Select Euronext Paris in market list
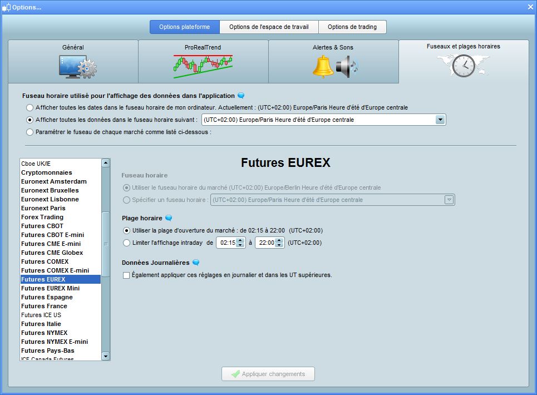 (61, 208)
